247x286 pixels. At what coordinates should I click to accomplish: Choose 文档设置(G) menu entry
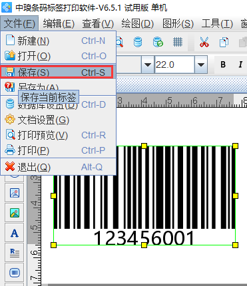click(58, 120)
